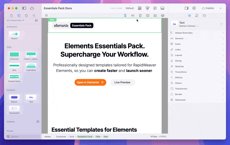This screenshot has height=145, width=230.
Task: Open the theme studio masks icon
Action: 147,8
